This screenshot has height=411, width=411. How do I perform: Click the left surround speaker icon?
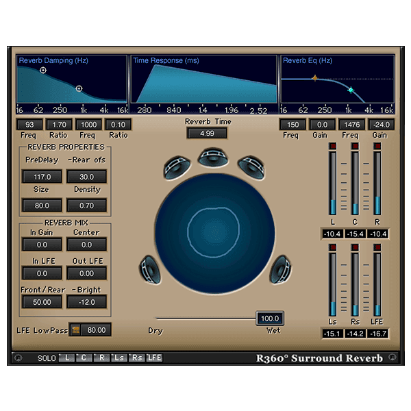[150, 270]
